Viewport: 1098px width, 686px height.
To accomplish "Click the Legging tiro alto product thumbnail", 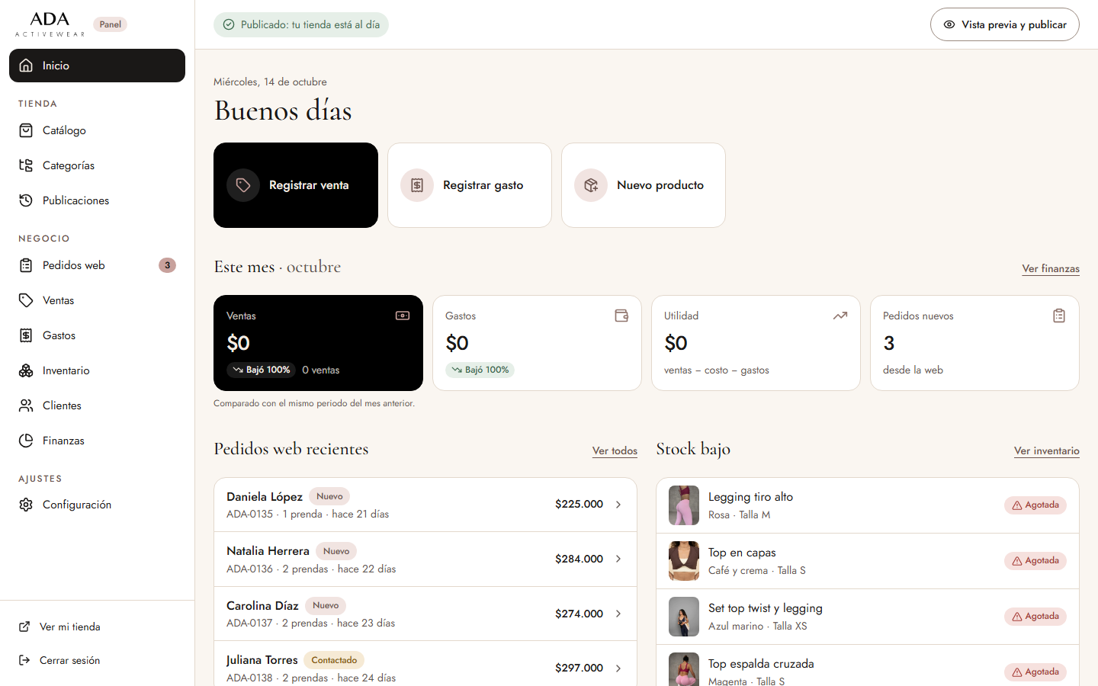I will 684,505.
